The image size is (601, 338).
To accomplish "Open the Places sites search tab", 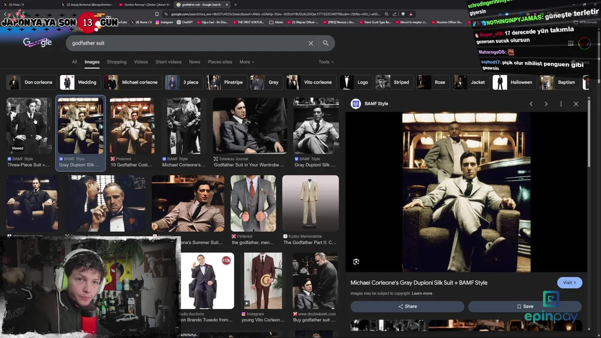I will tap(220, 62).
